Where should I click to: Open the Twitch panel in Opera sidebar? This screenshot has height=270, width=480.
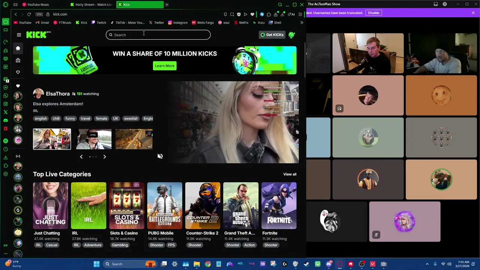[x=6, y=79]
